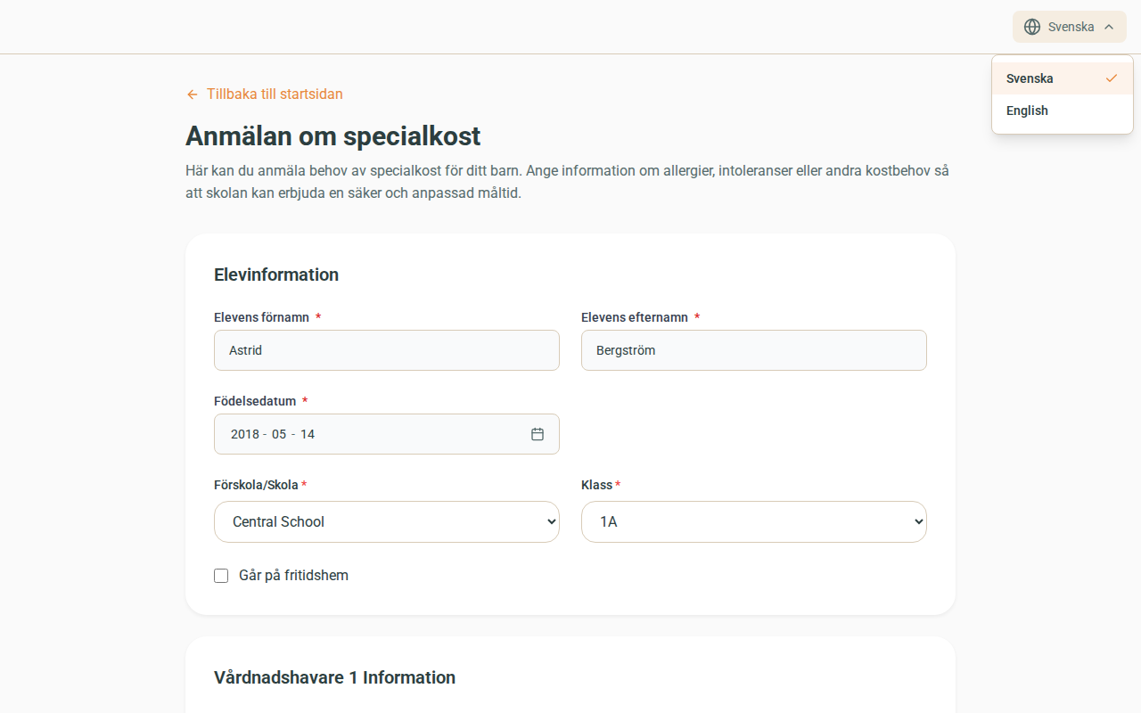Open the calendar picker for Födelsedatum

point(538,434)
